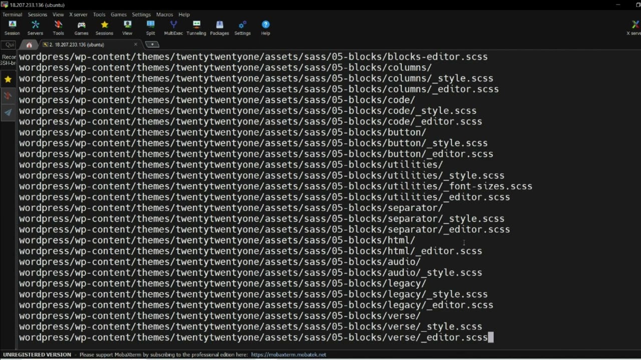
Task: Click the audio/_style.scss output line
Action: 250,272
